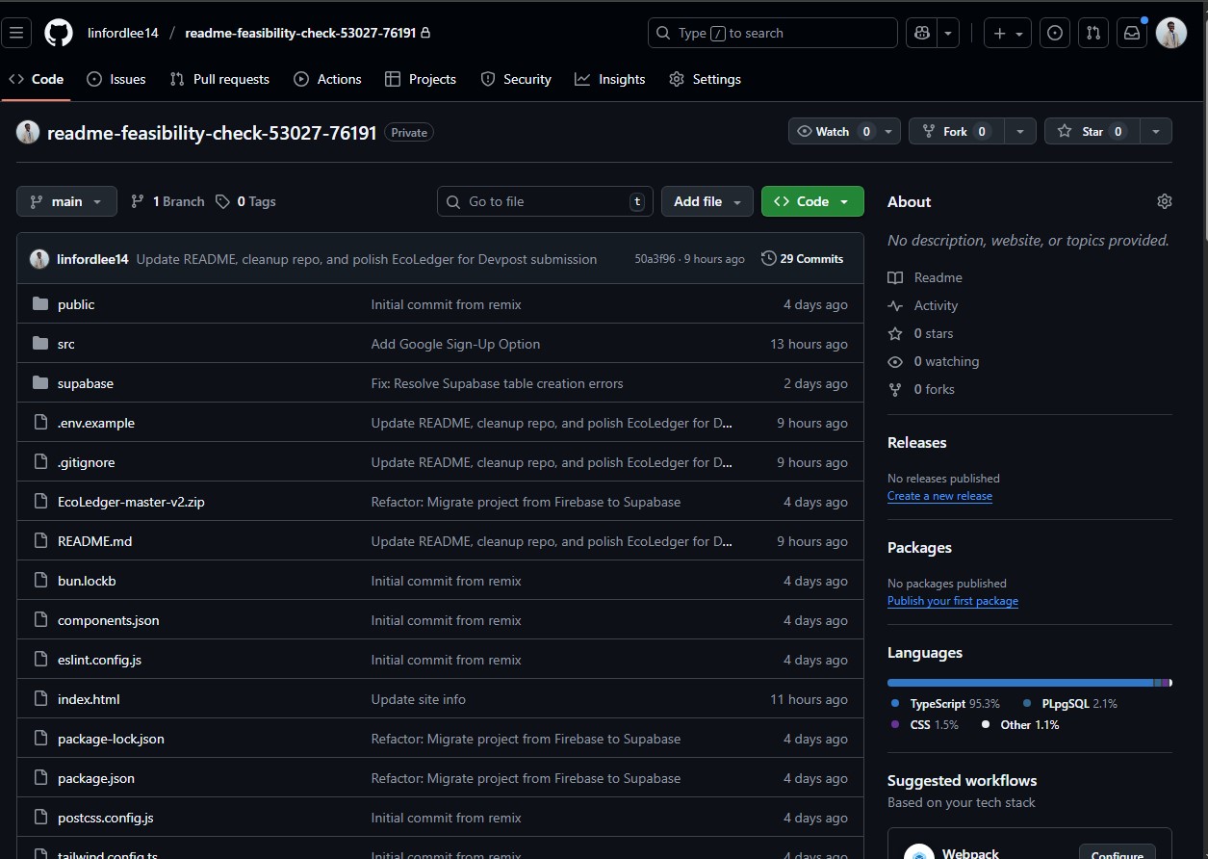
Task: Switch to the Pull requests tab
Action: pos(219,79)
